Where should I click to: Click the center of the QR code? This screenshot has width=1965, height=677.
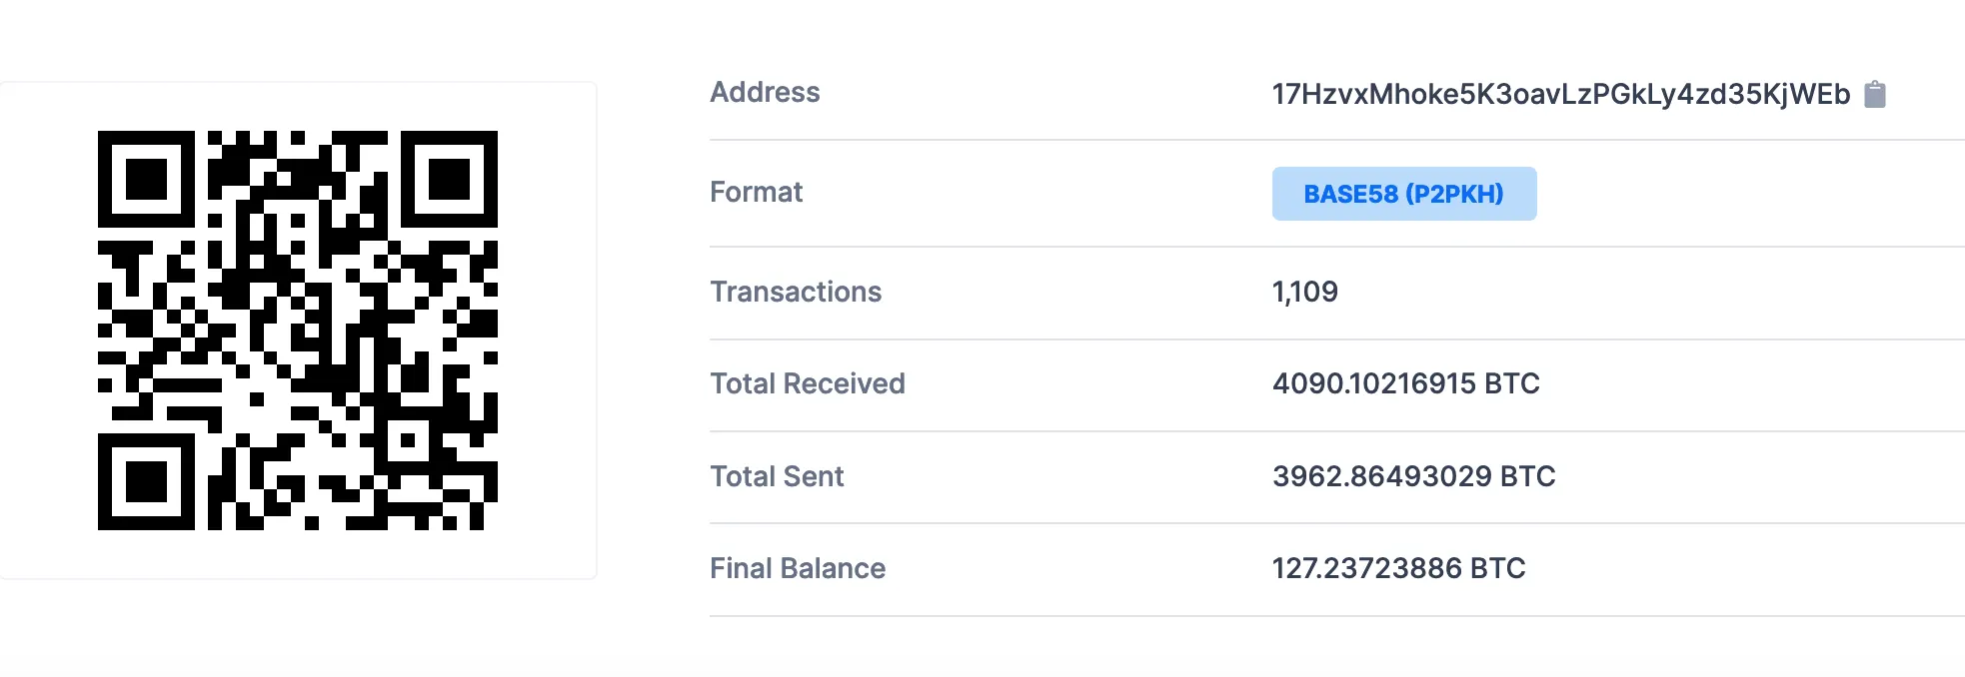(x=298, y=331)
